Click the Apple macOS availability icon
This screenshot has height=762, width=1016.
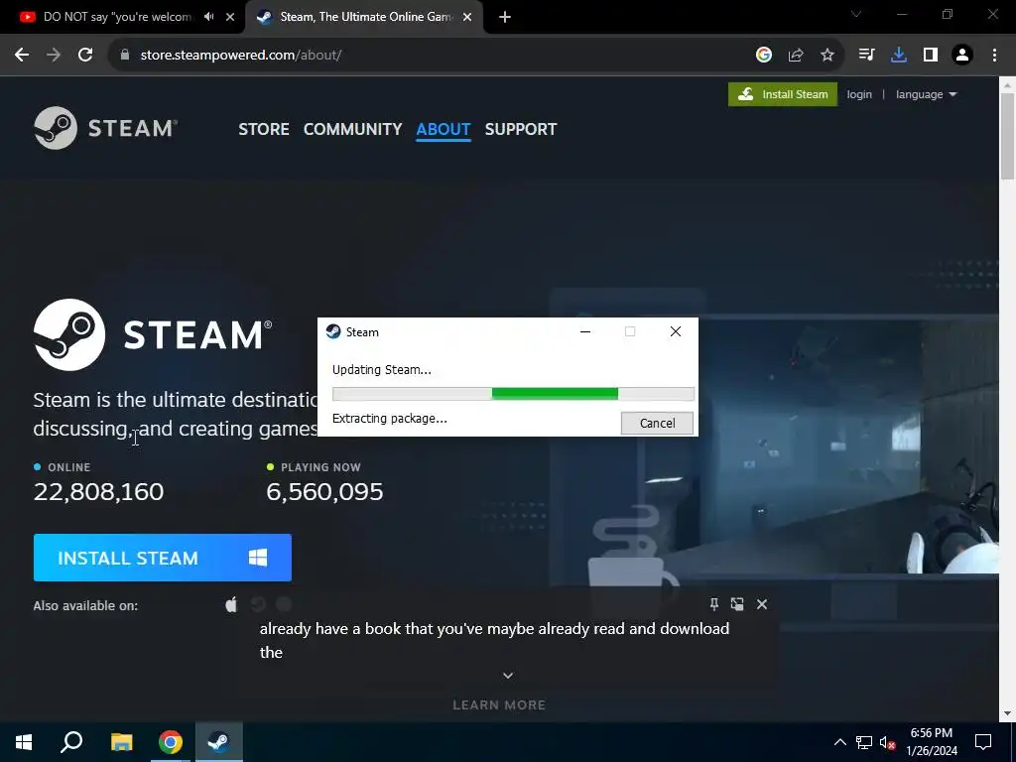[x=231, y=604]
